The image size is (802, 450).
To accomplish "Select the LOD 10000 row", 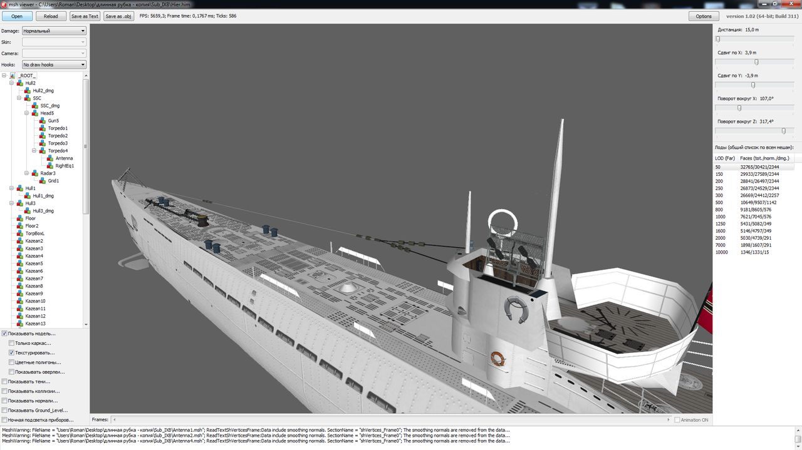I will (755, 252).
